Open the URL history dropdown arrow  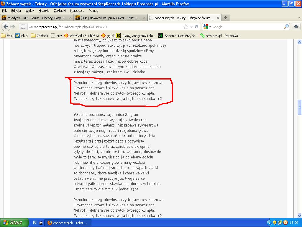click(191, 27)
